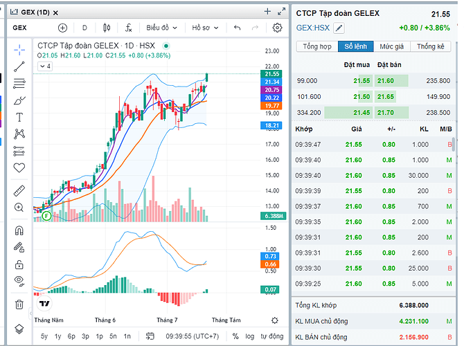Click the bid price 21.55 cell
Screen dimensions: 464x346
(362, 81)
